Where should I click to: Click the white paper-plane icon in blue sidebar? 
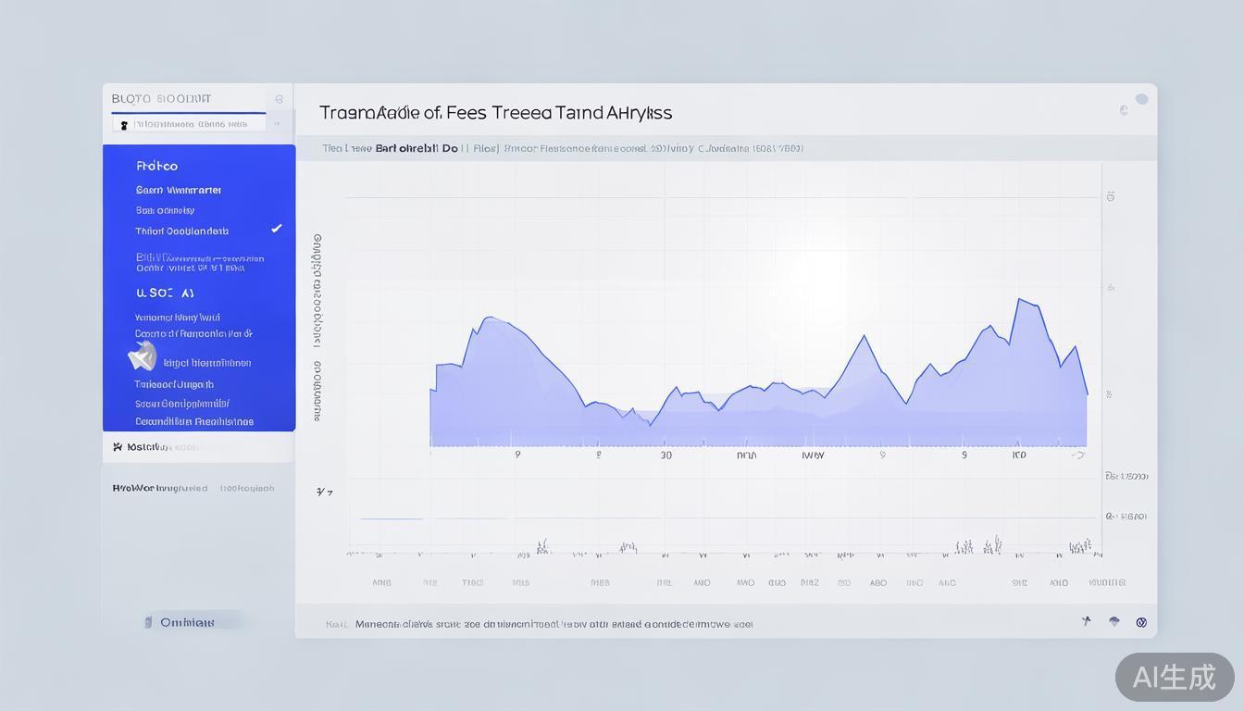click(142, 356)
